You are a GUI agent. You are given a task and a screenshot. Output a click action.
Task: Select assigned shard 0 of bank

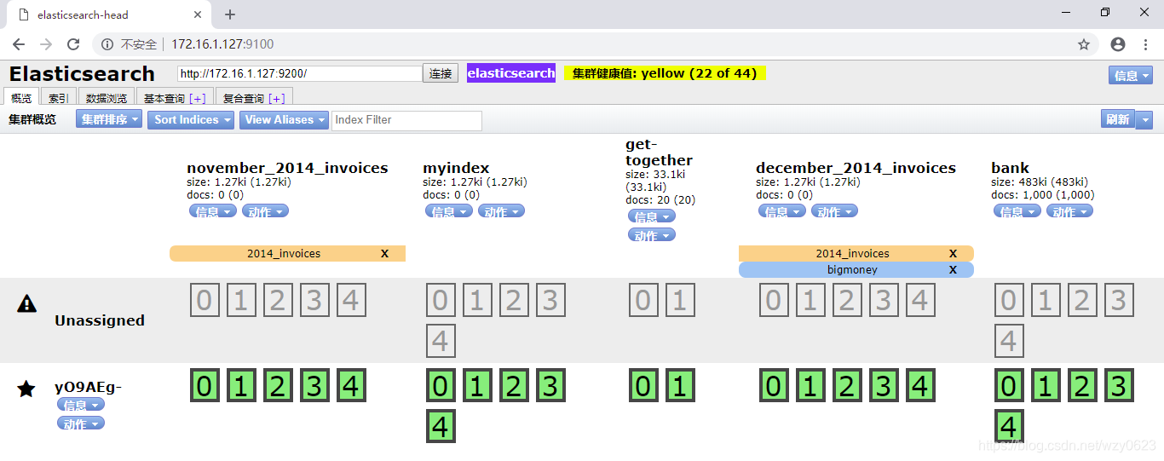[x=1008, y=386]
